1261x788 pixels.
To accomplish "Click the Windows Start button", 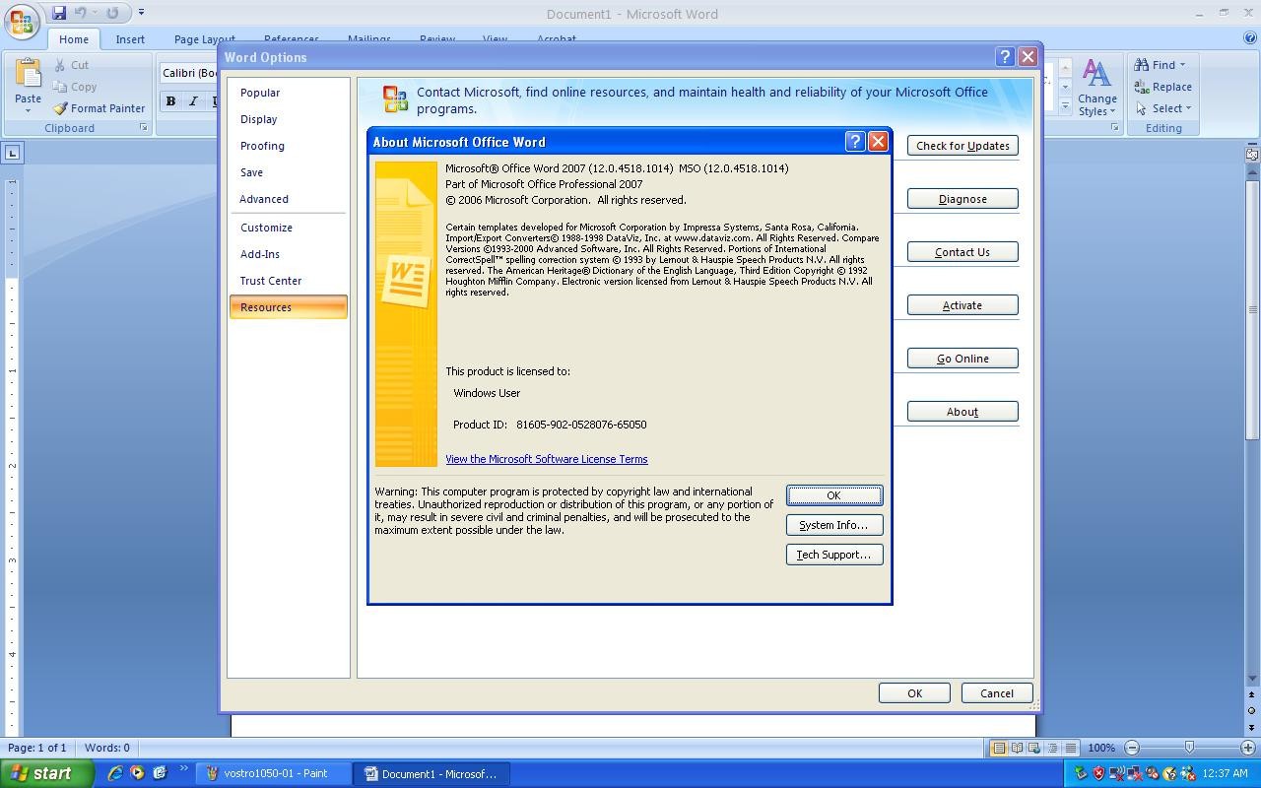I will (46, 773).
